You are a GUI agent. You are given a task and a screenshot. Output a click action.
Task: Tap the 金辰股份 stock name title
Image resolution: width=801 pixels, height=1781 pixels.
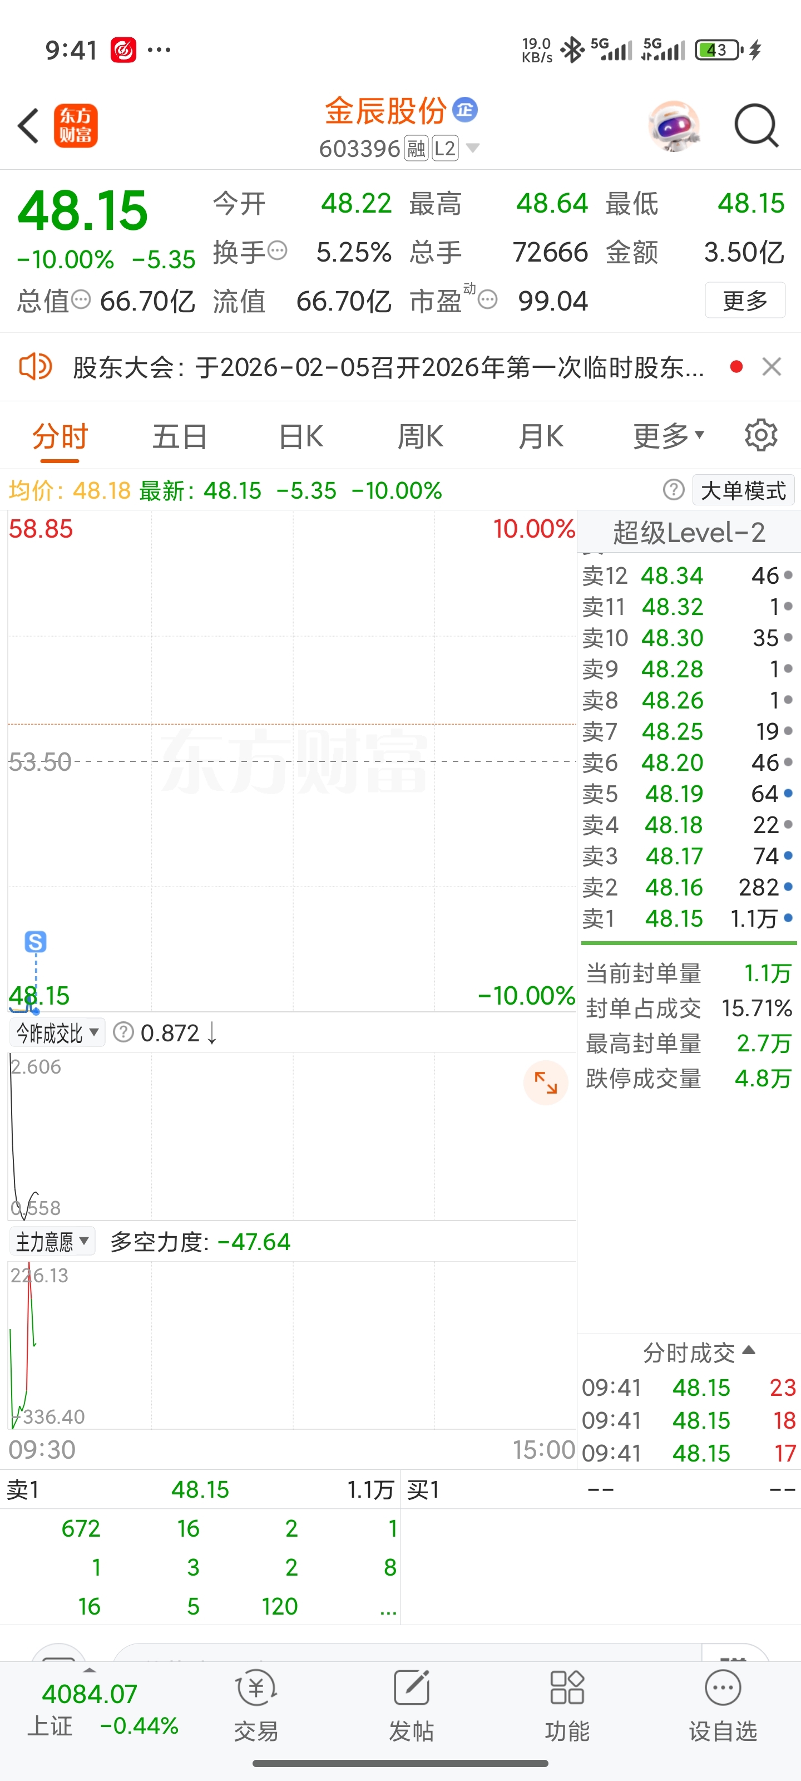(x=387, y=111)
